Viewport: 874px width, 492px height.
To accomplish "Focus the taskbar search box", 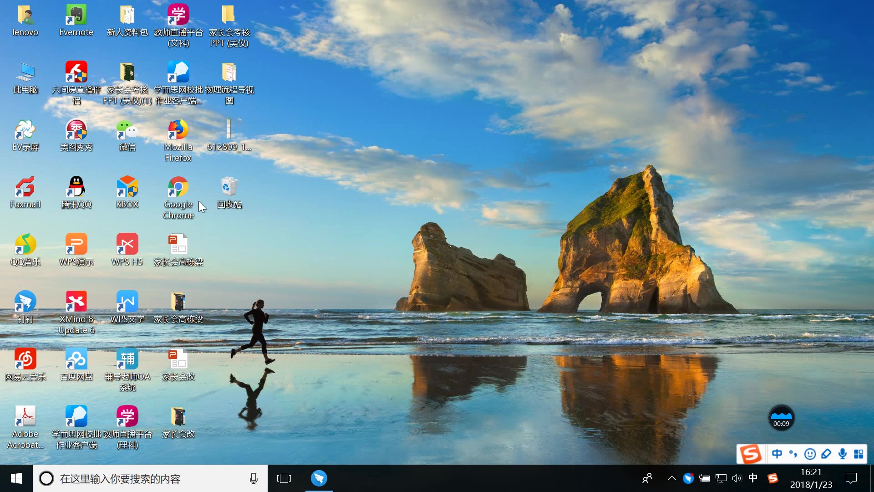I will pyautogui.click(x=150, y=478).
